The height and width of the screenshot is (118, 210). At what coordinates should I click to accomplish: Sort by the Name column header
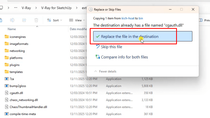pos(12,29)
